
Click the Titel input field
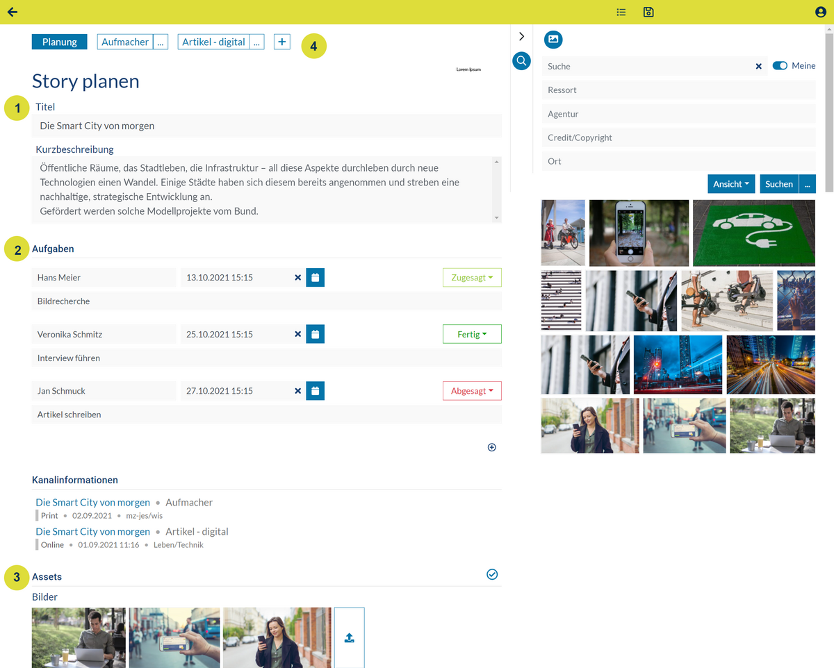pos(267,126)
